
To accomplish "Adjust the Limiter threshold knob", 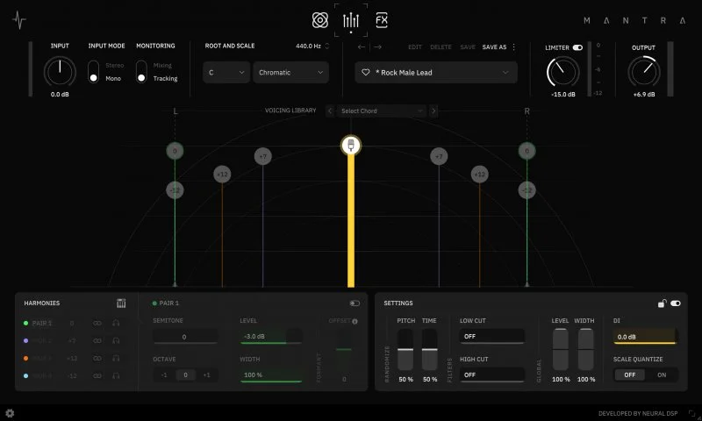I will coord(562,72).
